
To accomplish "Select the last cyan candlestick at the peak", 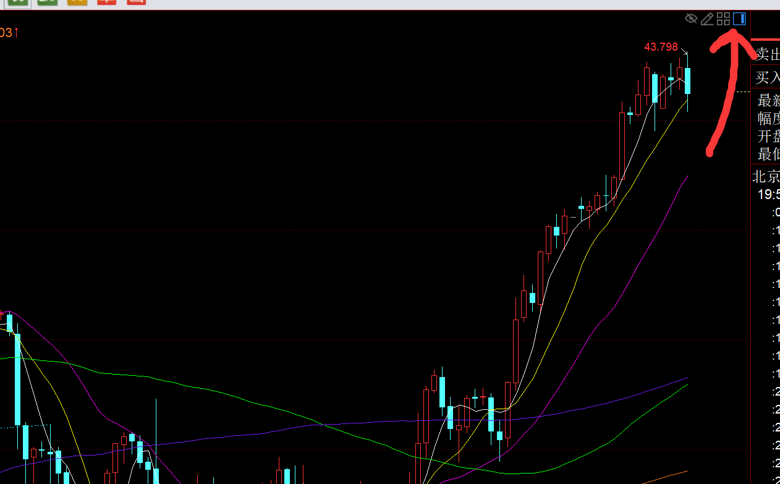I will click(x=687, y=81).
